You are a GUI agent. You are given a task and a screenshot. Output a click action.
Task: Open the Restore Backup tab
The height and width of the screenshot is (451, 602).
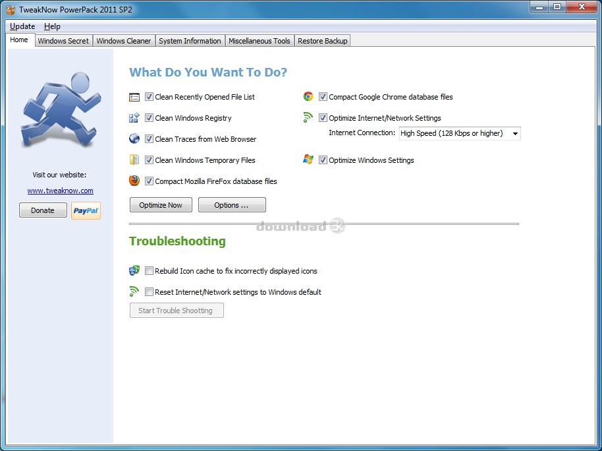[323, 41]
